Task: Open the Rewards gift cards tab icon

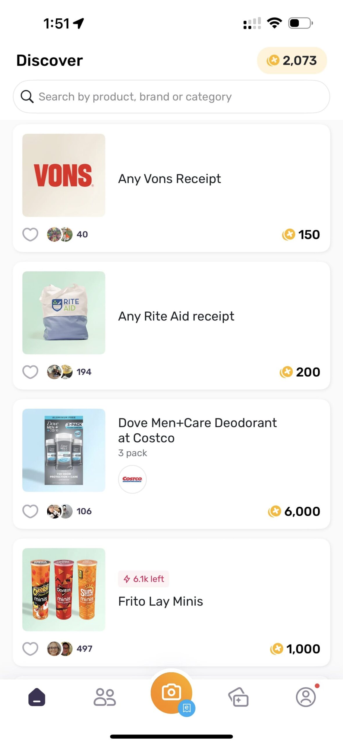Action: pos(238,697)
